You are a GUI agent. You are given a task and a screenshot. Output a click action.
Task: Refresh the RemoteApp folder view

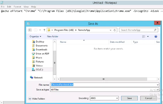[115, 30]
